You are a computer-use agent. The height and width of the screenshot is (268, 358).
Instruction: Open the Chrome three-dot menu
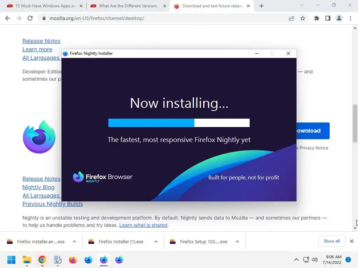pos(350,18)
